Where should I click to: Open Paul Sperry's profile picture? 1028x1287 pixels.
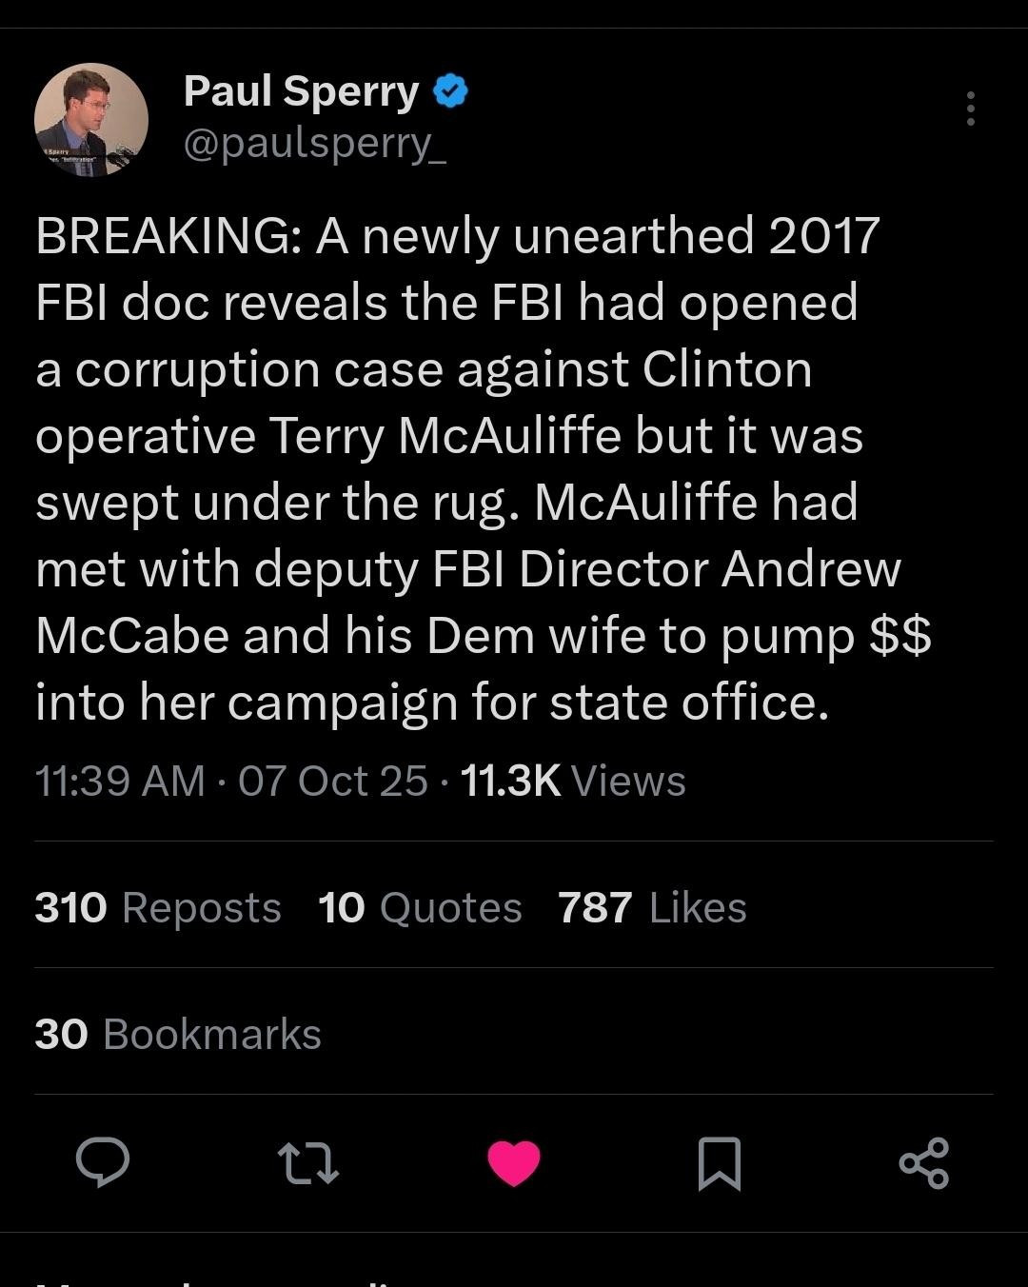91,120
